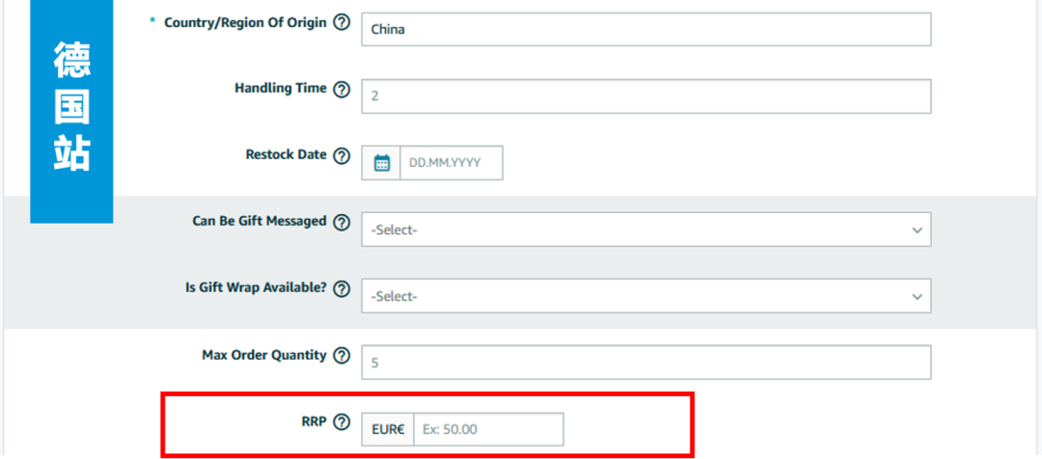1042x459 pixels.
Task: Click the Restock Date question mark icon
Action: pos(341,155)
